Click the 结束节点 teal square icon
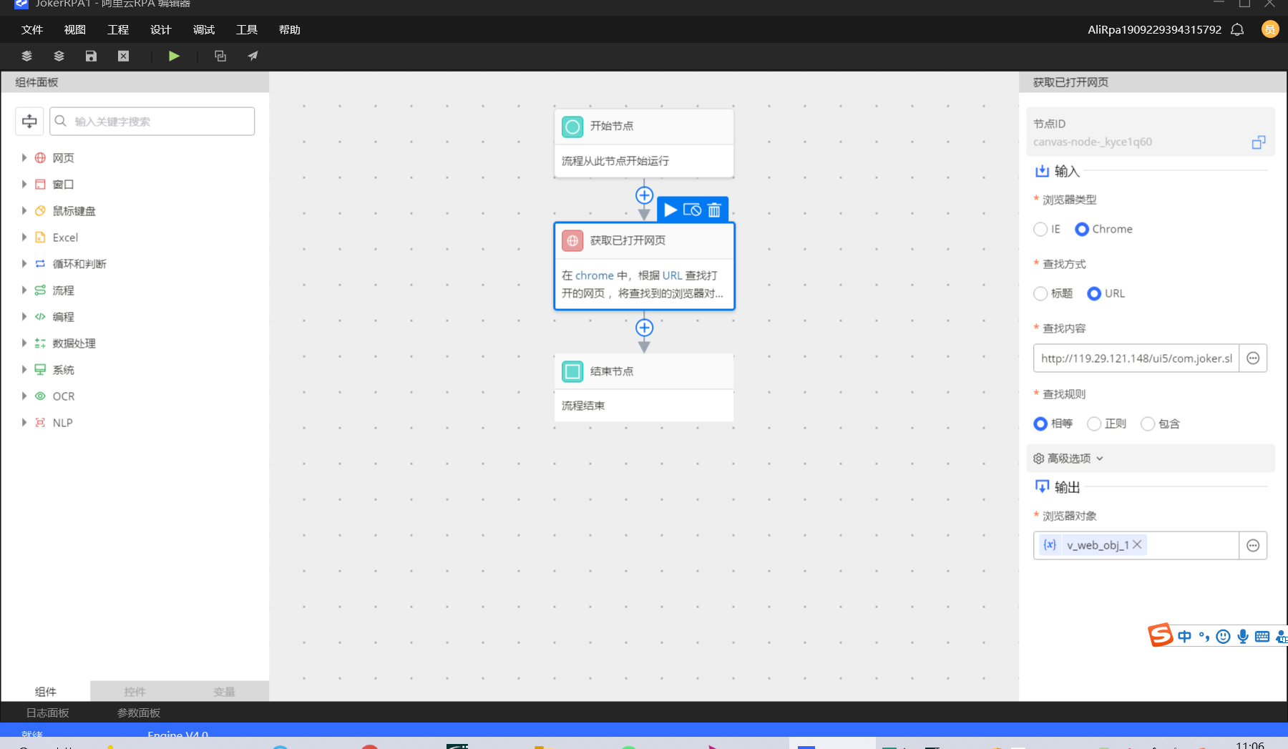Image resolution: width=1288 pixels, height=749 pixels. click(572, 371)
